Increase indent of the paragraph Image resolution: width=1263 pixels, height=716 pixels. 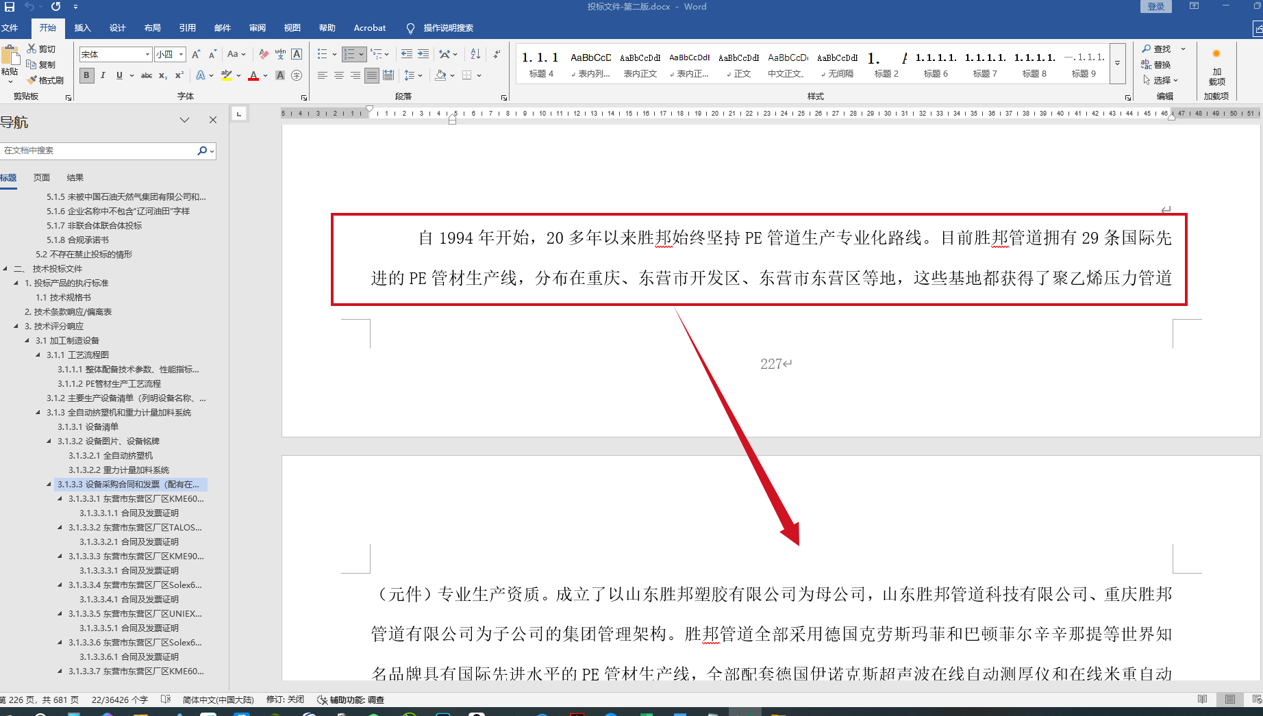[x=423, y=54]
